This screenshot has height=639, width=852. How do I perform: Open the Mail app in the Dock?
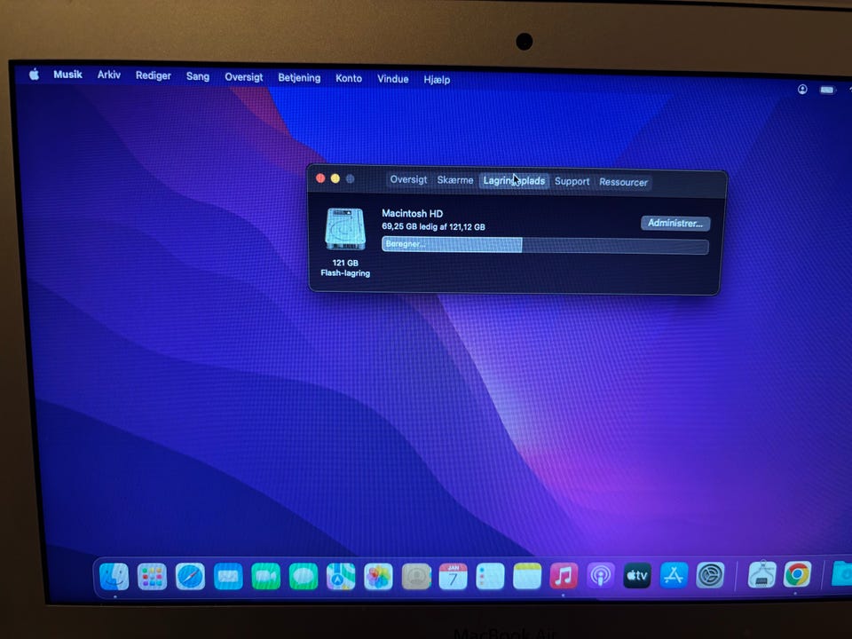(228, 576)
